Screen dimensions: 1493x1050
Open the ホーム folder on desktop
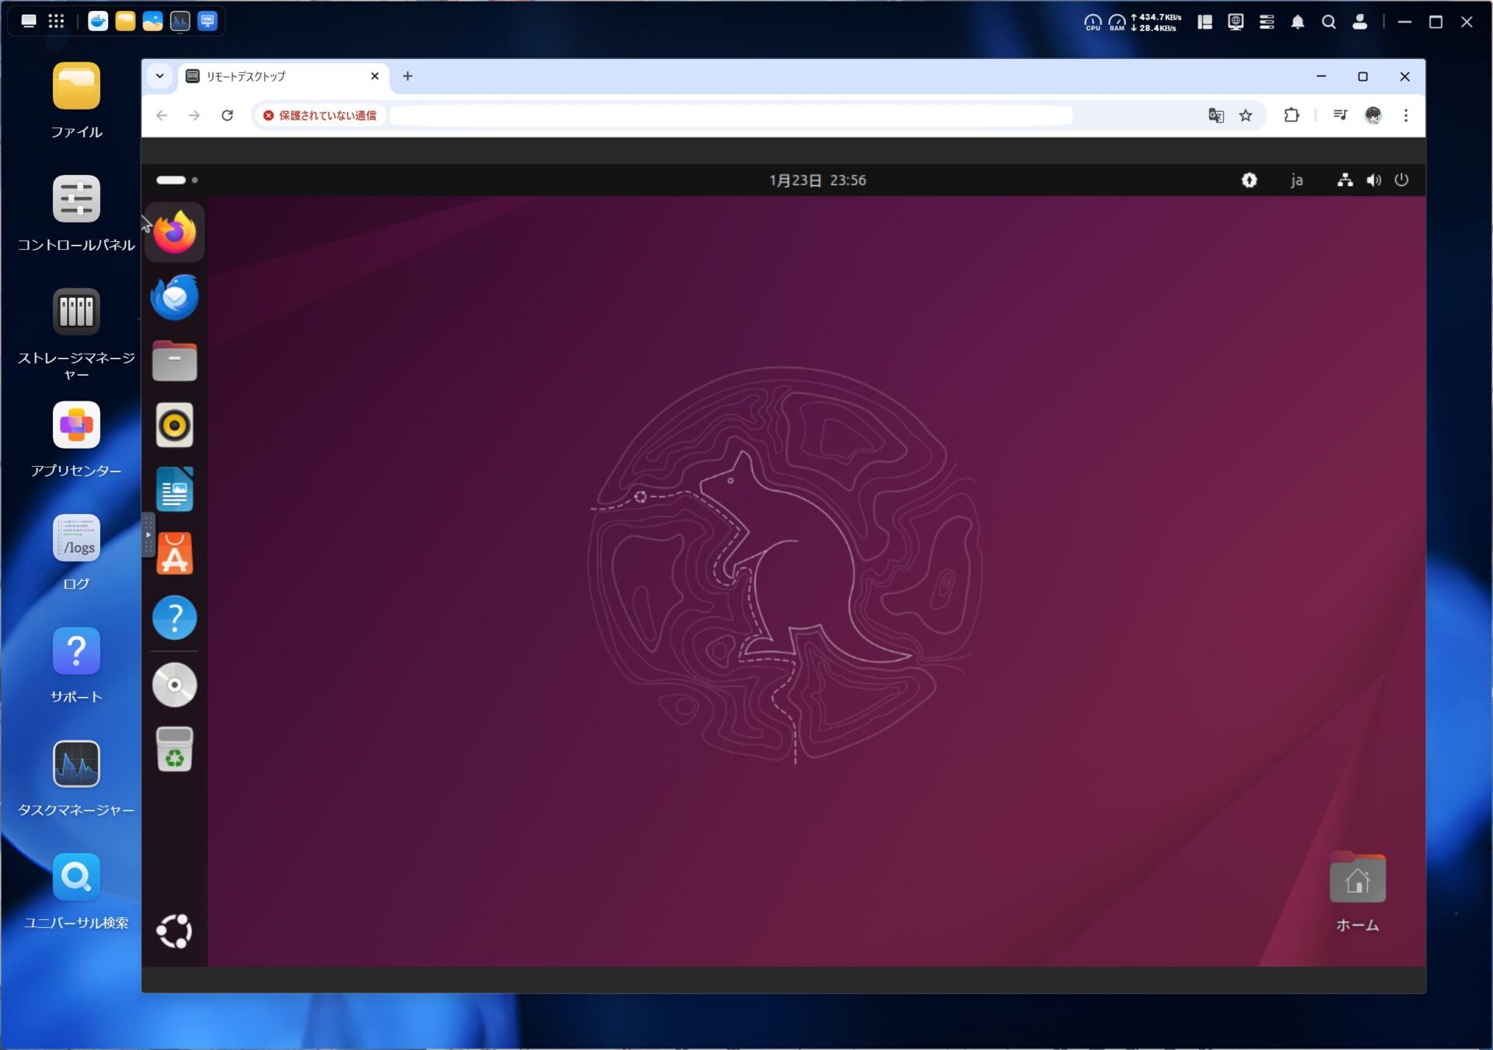(1357, 880)
